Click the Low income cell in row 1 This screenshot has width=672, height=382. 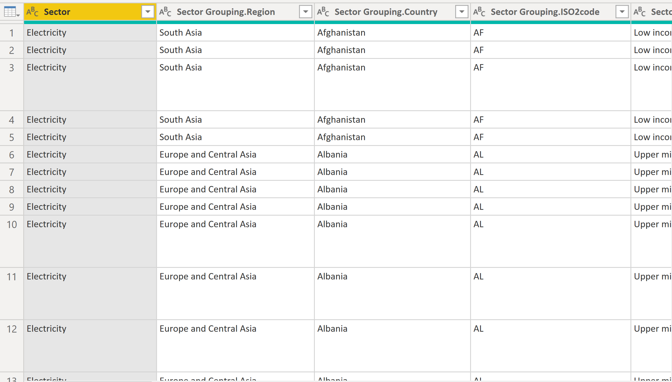coord(652,33)
